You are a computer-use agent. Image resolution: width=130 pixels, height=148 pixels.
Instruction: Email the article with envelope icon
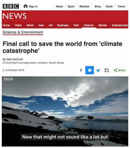click(107, 70)
